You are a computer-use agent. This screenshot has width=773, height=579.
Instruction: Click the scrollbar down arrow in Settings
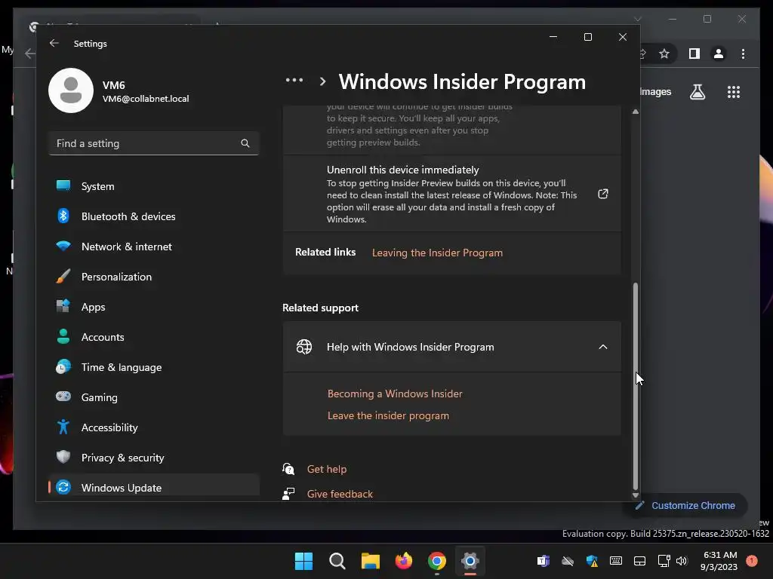click(x=636, y=495)
